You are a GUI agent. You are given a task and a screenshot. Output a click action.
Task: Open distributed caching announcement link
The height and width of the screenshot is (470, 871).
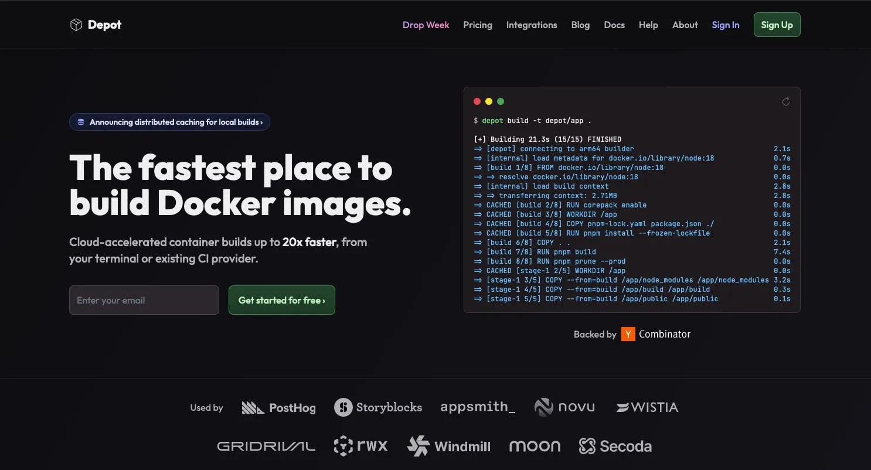pos(169,122)
